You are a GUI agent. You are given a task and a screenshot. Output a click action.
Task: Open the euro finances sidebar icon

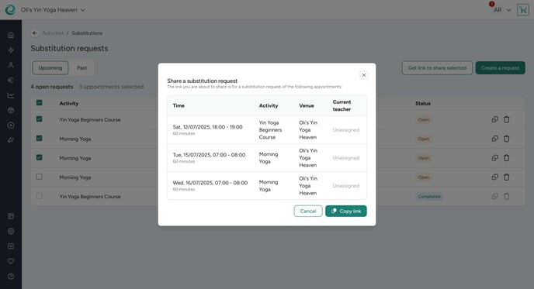(11, 81)
